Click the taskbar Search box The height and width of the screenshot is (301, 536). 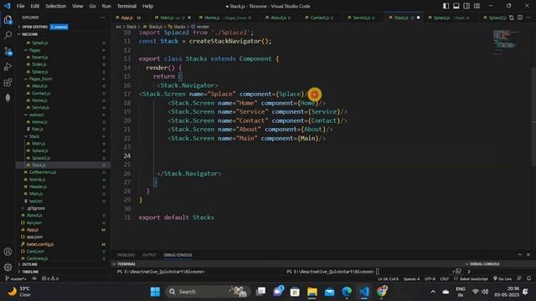(x=208, y=292)
